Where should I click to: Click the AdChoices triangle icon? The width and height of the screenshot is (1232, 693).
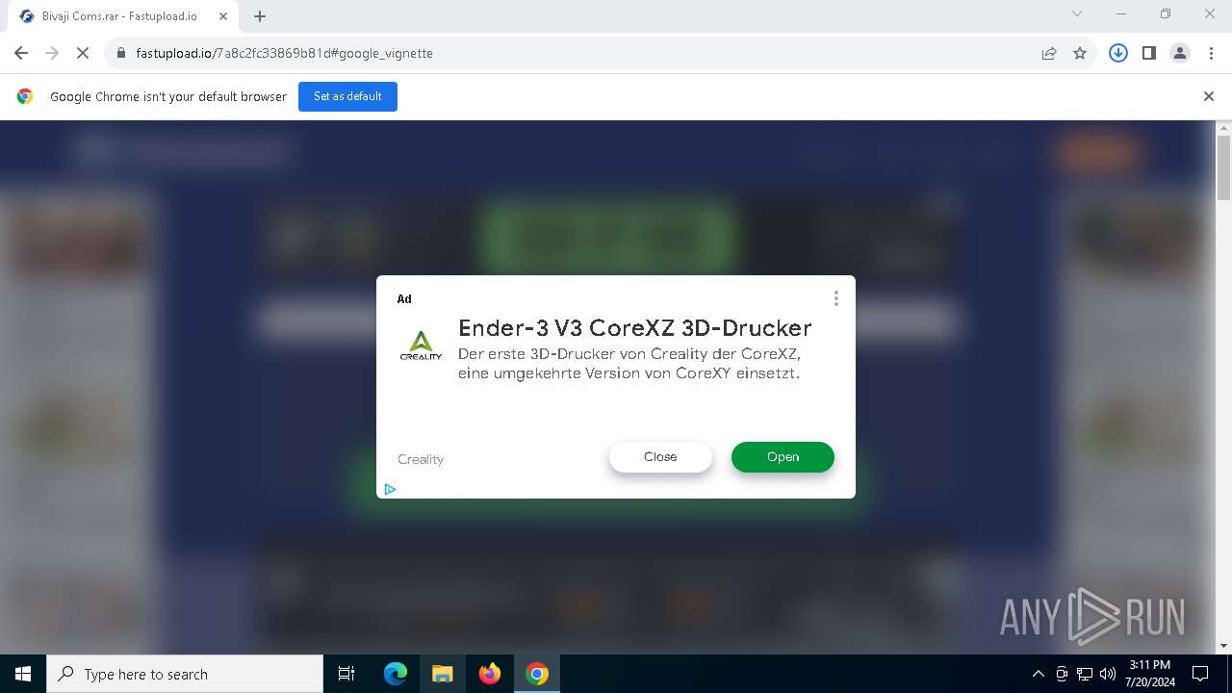tap(390, 489)
